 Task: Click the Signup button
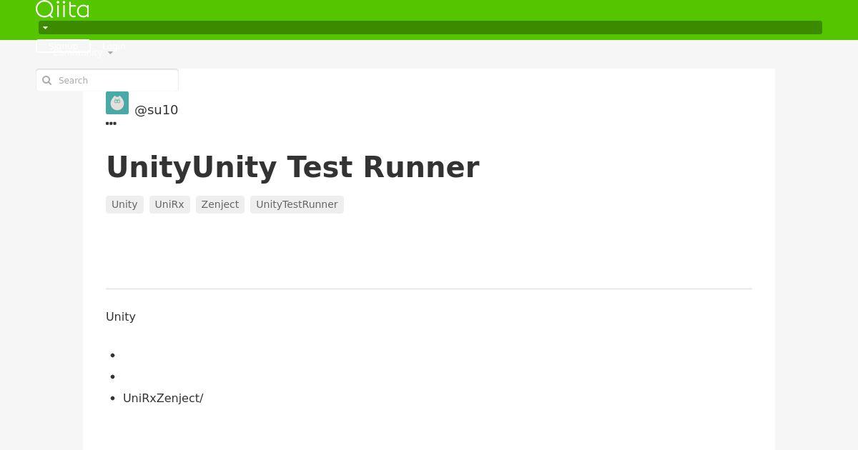click(x=63, y=46)
